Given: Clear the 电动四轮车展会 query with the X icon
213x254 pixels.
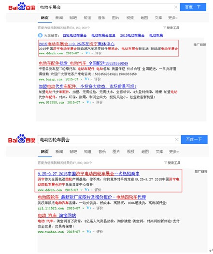Looking at the screenshot, I should click(177, 139).
